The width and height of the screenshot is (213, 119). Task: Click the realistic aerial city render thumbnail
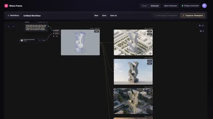pyautogui.click(x=133, y=101)
